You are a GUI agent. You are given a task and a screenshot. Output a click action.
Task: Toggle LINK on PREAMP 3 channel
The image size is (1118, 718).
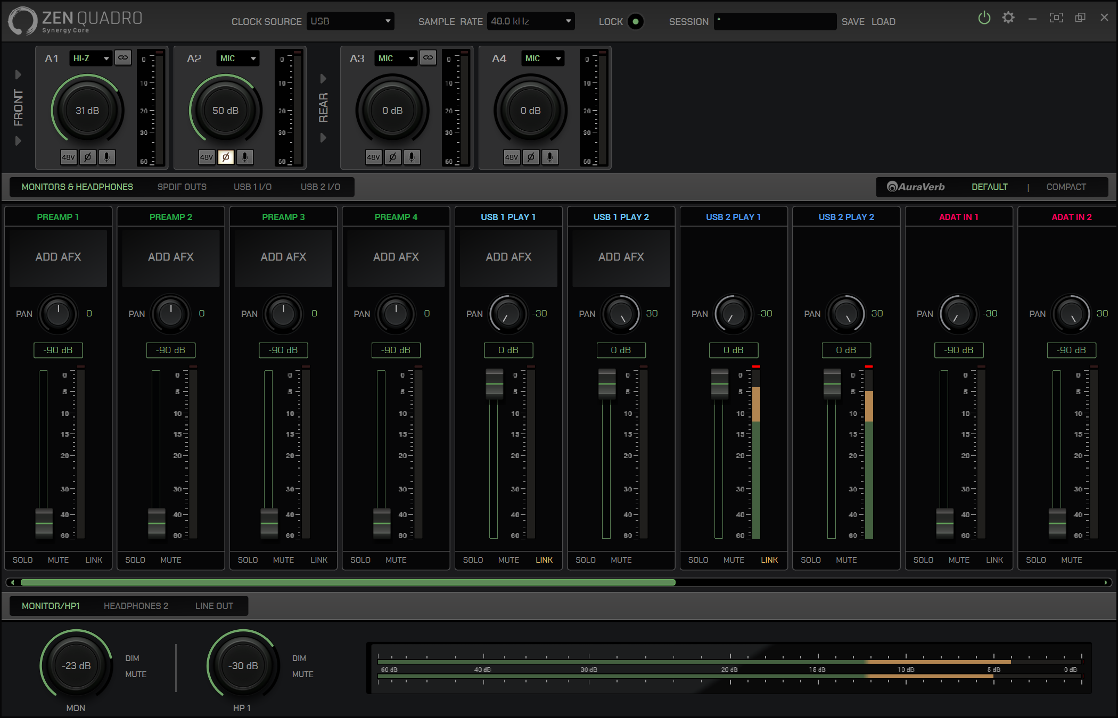tap(319, 560)
